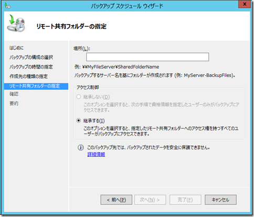
Task: Click the キャンセル button
Action: tap(220, 200)
